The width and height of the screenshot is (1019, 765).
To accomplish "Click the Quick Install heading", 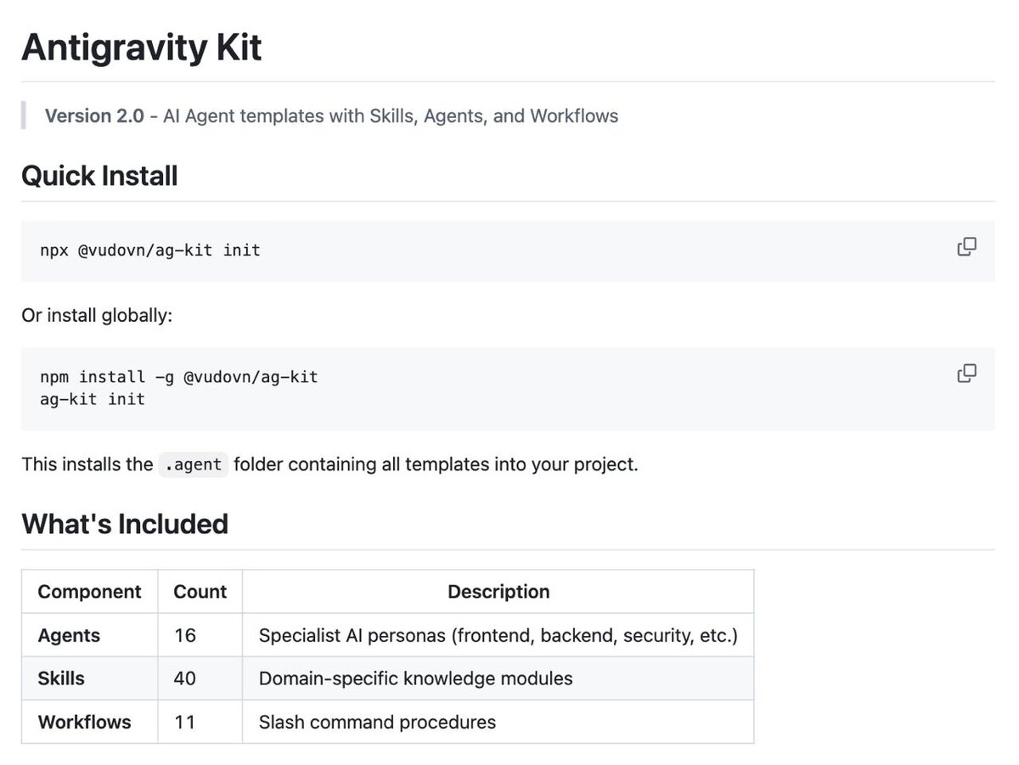I will tap(99, 177).
